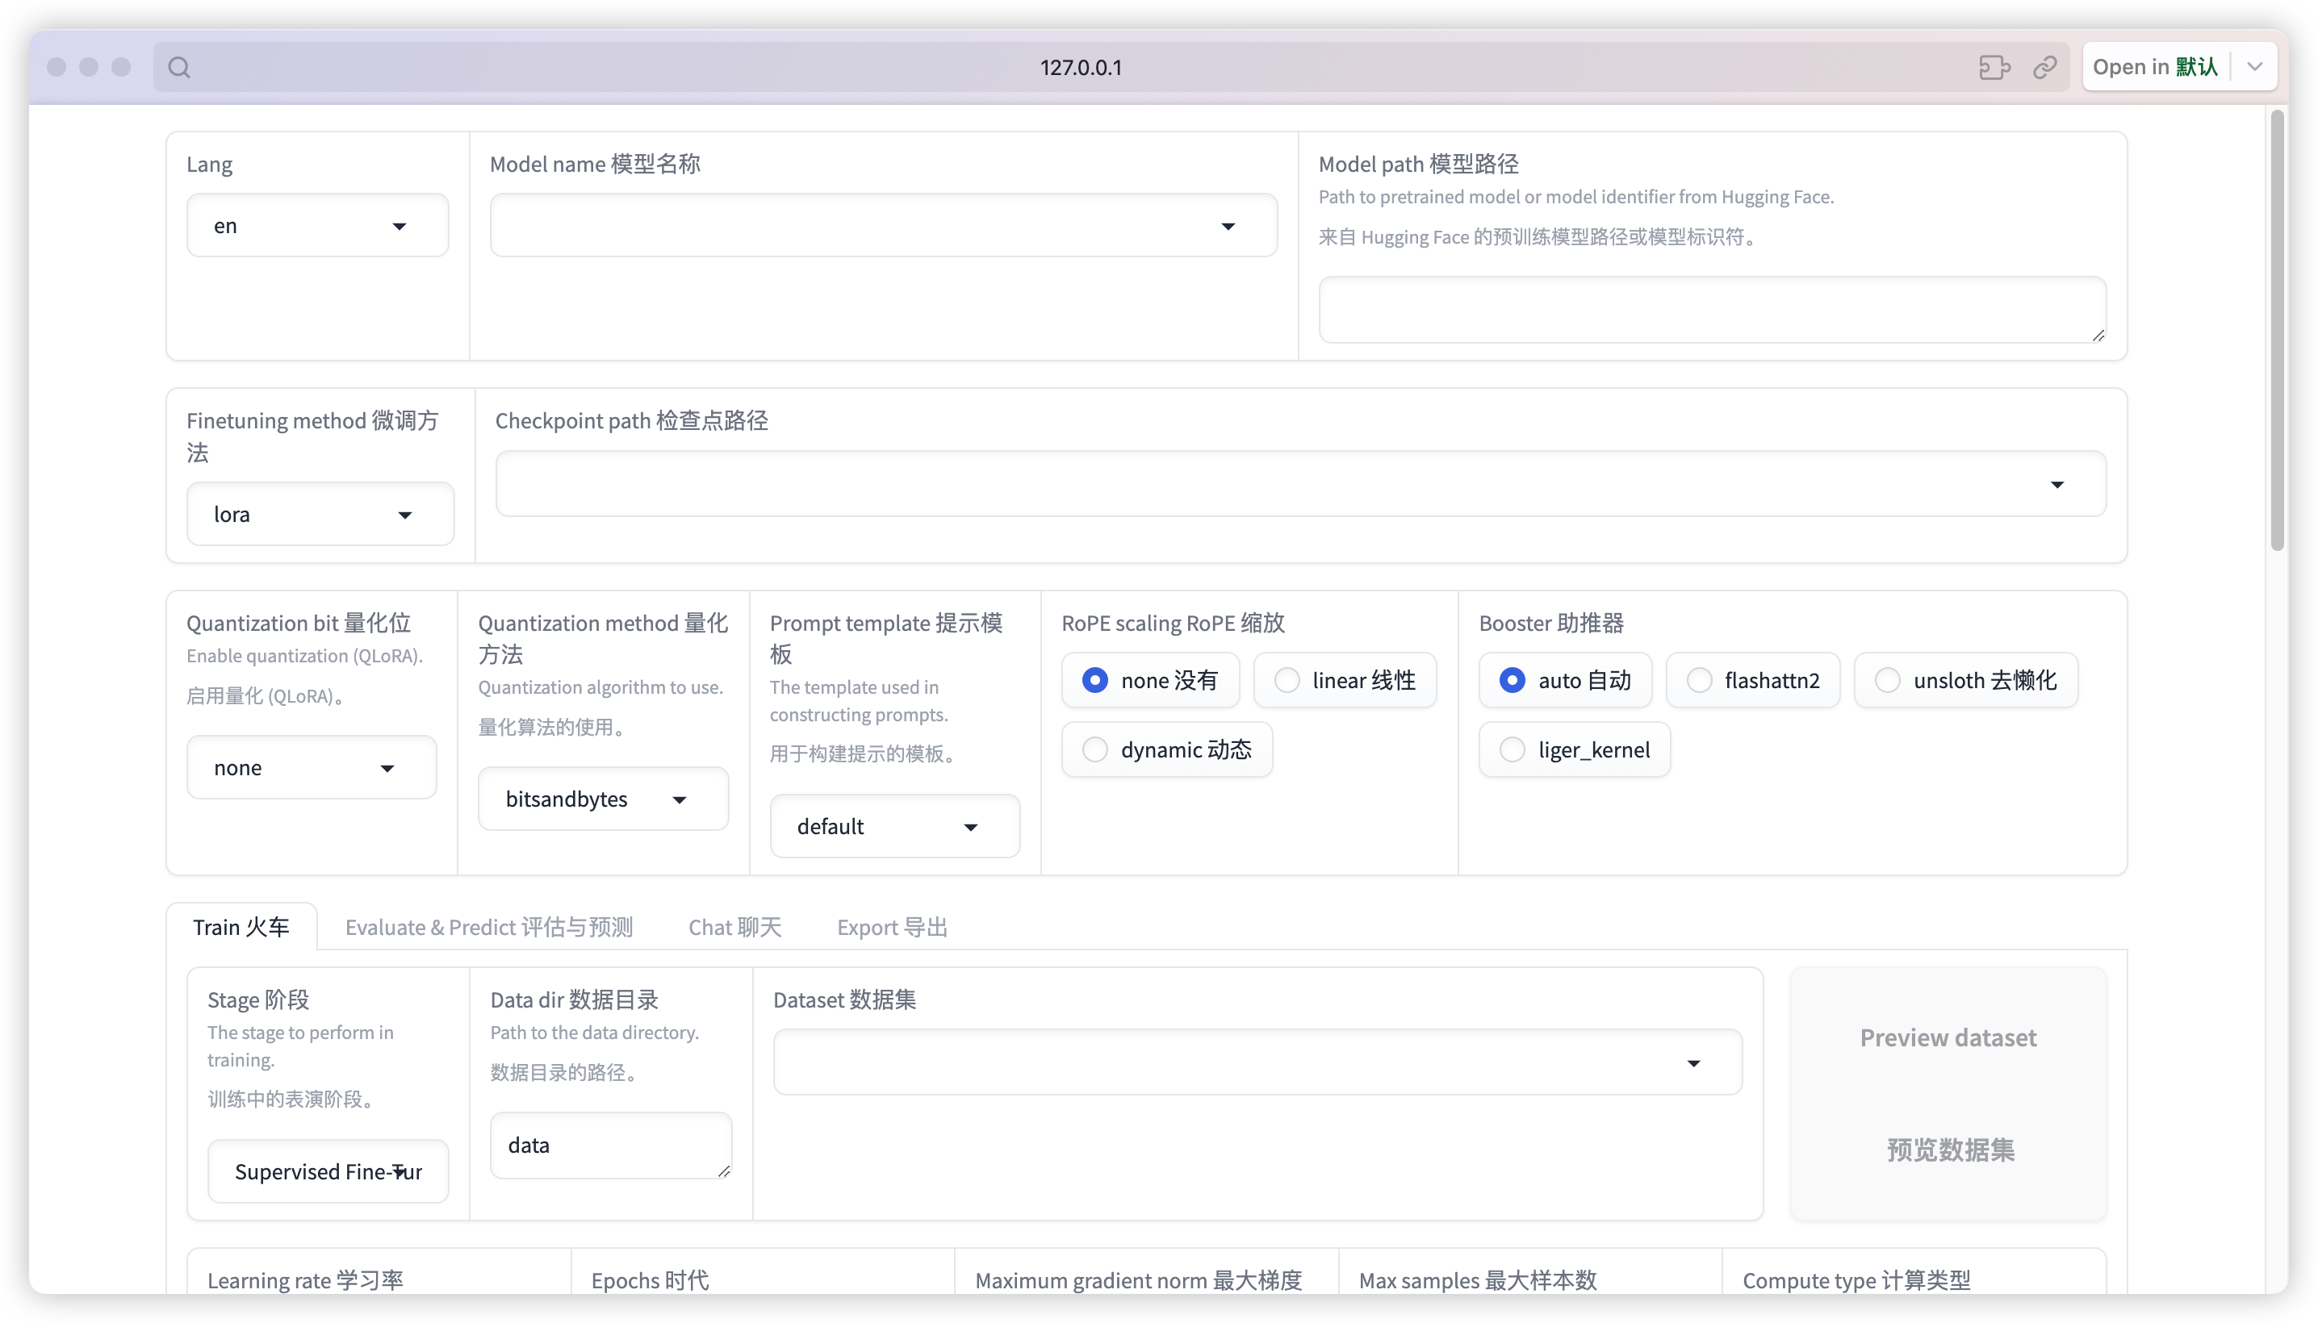Click the Max samples 最大样本数 label

pos(1477,1280)
